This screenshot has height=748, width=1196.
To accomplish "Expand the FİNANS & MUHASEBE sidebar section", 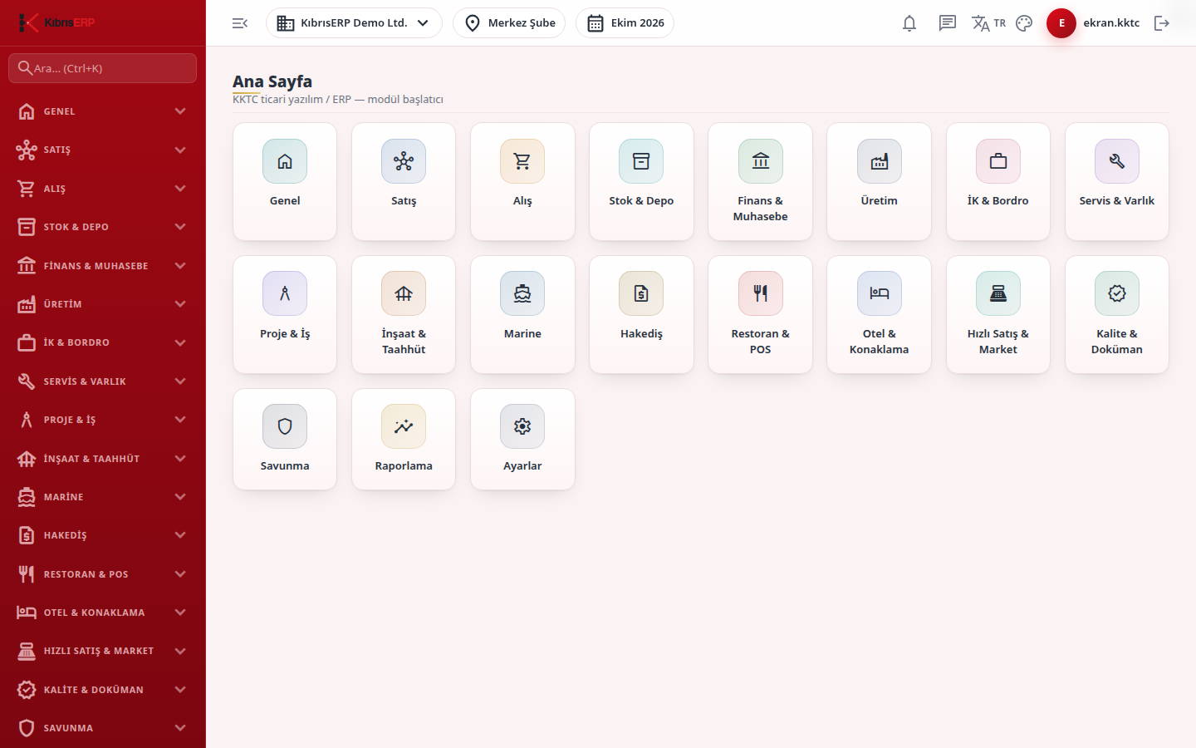I will 103,266.
